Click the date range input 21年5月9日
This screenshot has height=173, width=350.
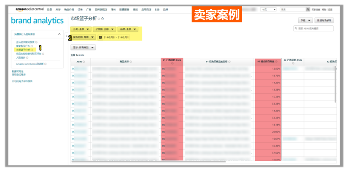(116, 37)
